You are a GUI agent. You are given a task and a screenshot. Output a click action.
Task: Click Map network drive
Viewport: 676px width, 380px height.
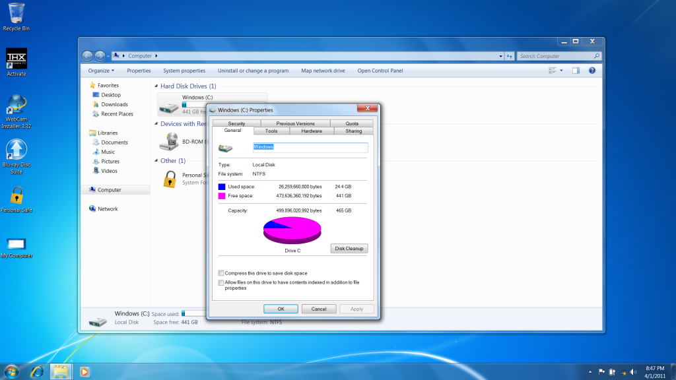click(x=323, y=71)
